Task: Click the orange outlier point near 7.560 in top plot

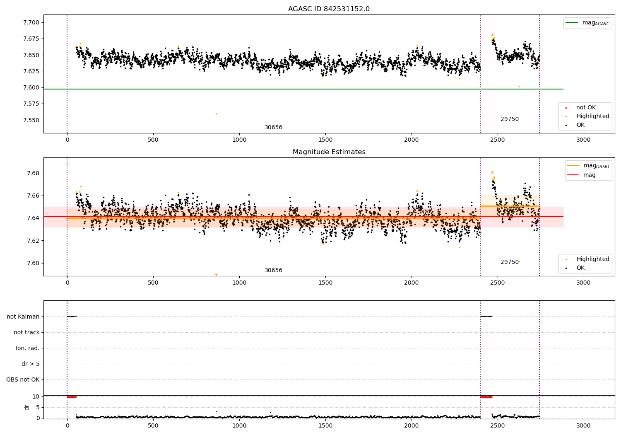Action: pyautogui.click(x=216, y=114)
